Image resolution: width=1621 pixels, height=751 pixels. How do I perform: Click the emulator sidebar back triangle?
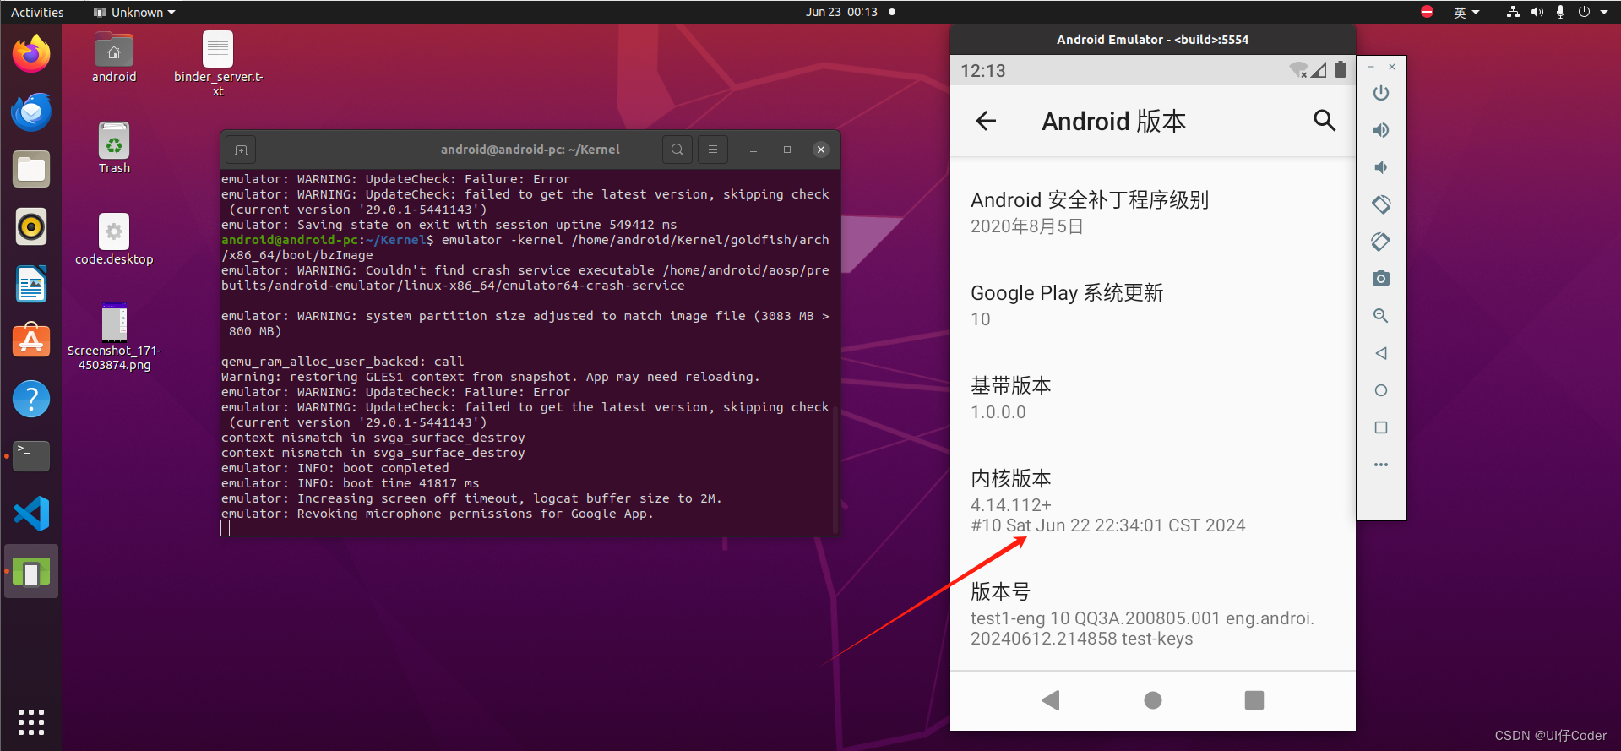tap(1381, 353)
